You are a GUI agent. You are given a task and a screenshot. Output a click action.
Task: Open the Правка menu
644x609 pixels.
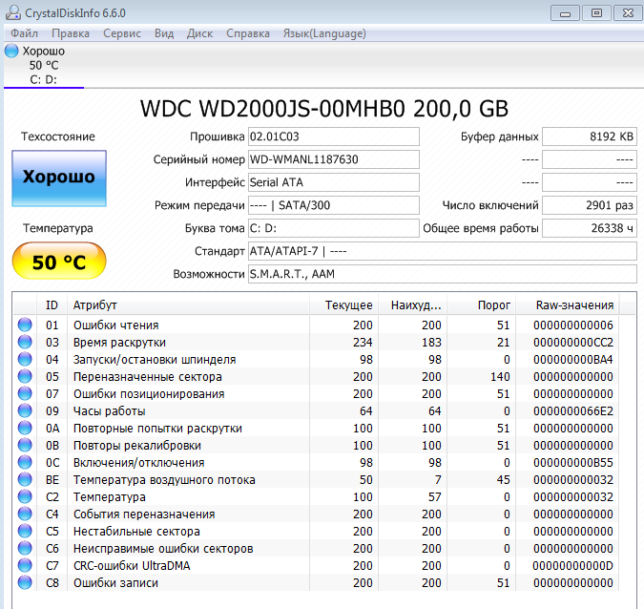(x=71, y=33)
